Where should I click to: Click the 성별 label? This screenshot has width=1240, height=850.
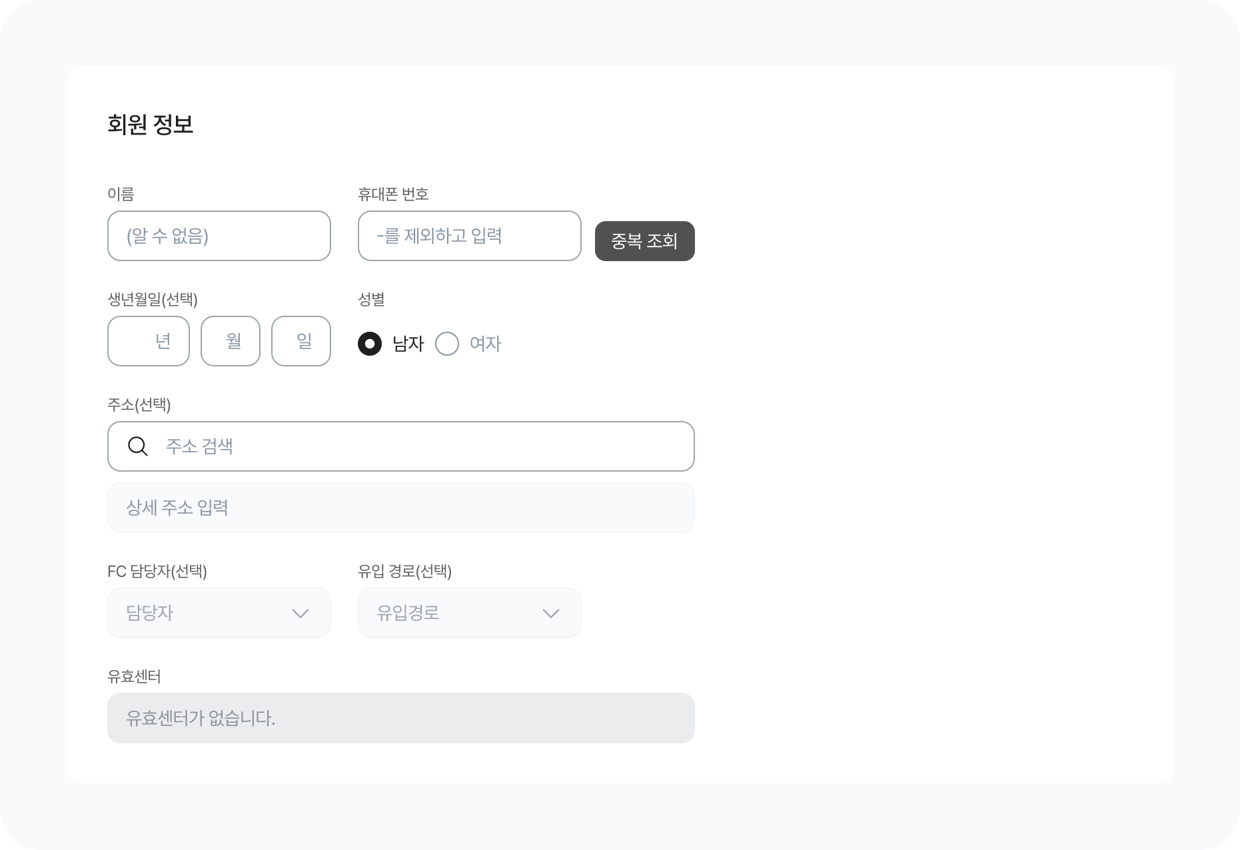tap(371, 300)
